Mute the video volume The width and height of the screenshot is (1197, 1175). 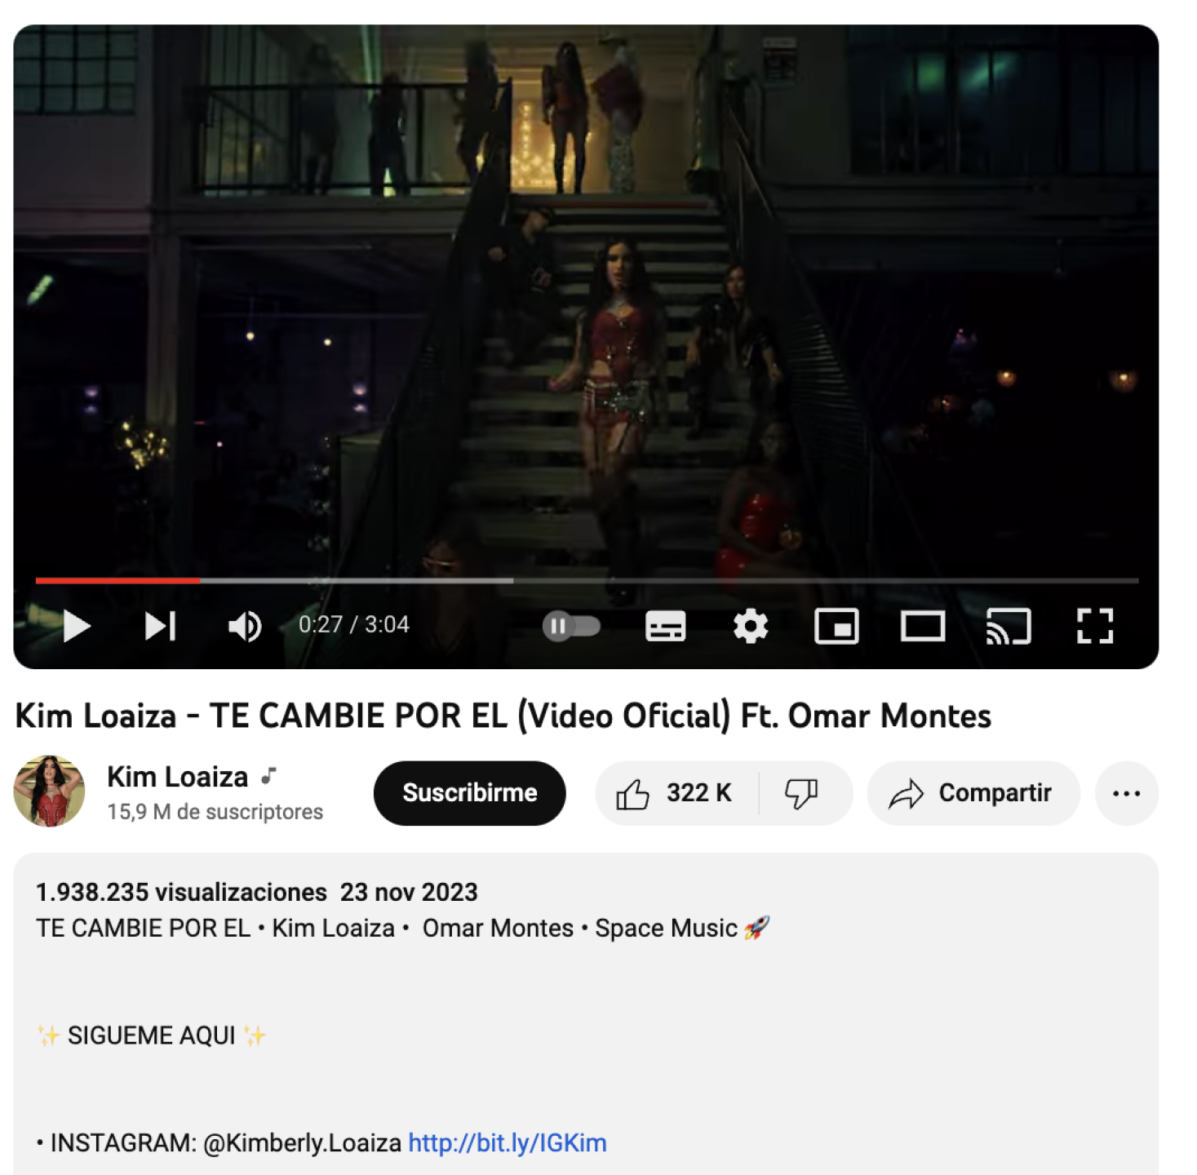[245, 627]
